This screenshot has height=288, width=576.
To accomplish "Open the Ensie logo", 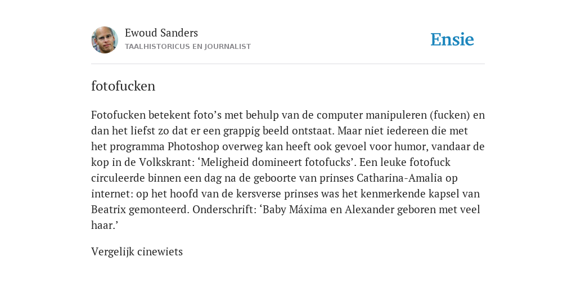I will (x=452, y=39).
